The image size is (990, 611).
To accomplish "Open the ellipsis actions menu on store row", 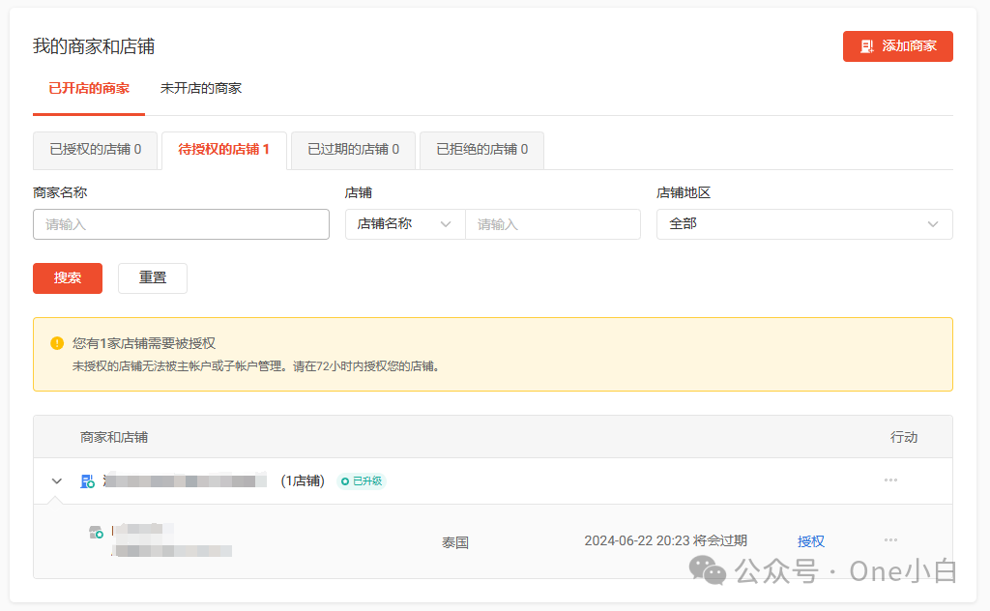I will coord(890,540).
